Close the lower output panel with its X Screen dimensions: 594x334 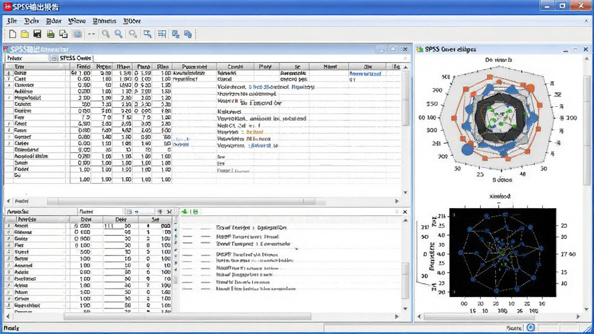point(405,212)
